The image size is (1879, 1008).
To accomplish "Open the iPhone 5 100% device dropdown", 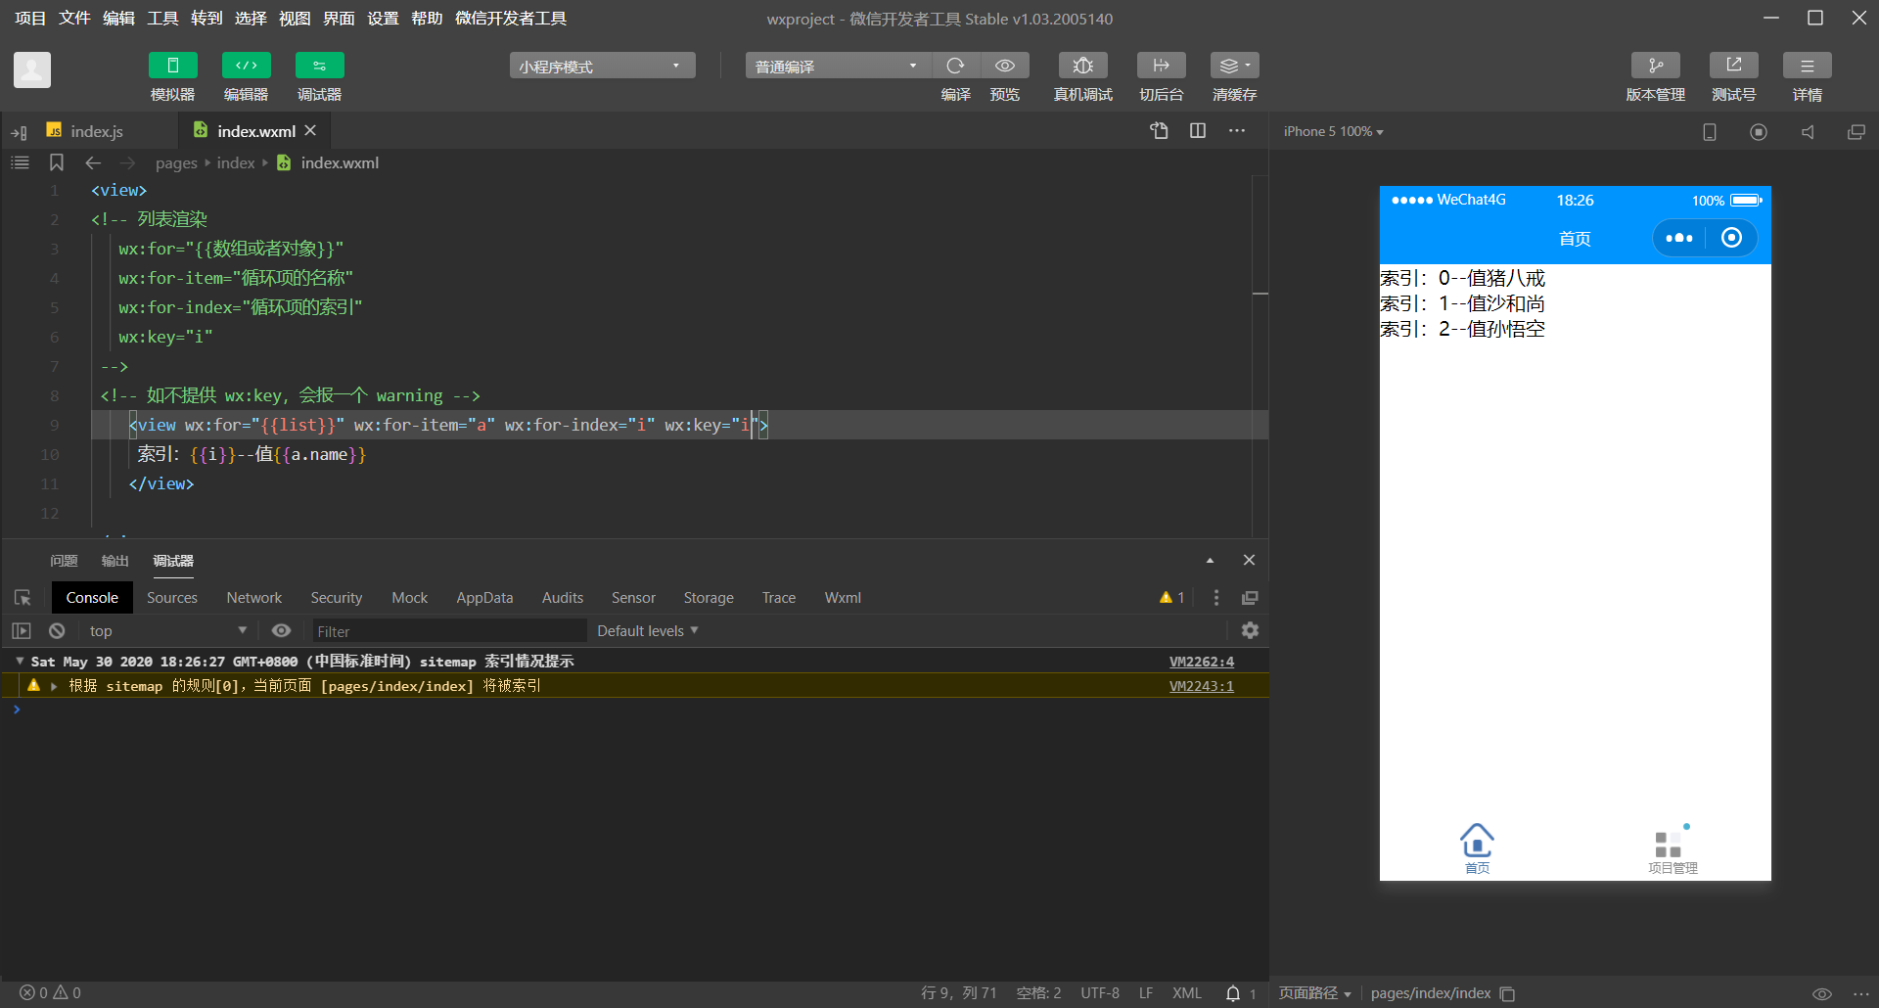I will click(1333, 131).
